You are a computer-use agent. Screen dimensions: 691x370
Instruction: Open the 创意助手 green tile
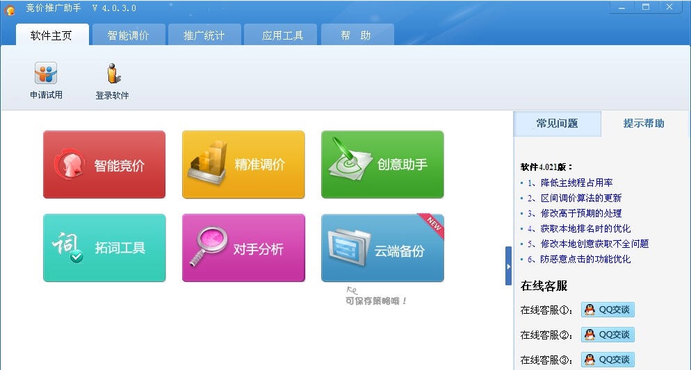(x=382, y=165)
